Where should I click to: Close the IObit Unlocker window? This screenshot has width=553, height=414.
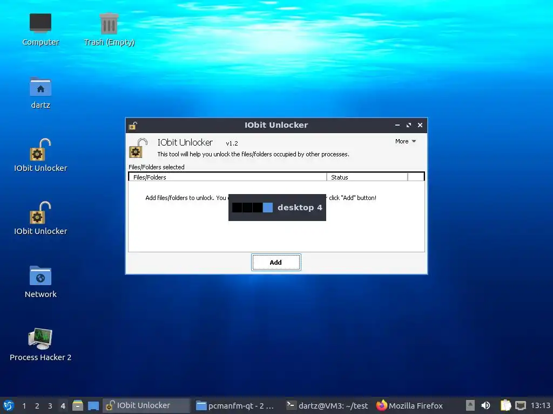(420, 125)
